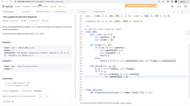The width and height of the screenshot is (190, 106).
Task: Switch to the Submissions tab
Action: (61, 12)
